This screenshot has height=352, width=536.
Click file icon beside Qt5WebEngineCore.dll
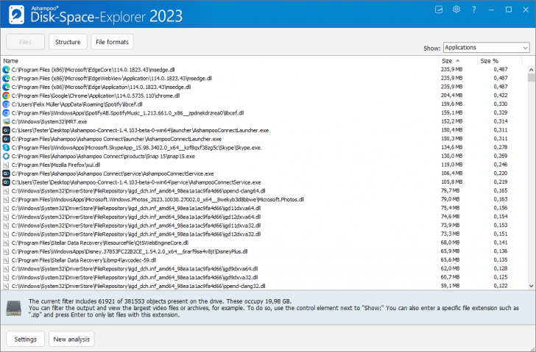tap(6, 243)
